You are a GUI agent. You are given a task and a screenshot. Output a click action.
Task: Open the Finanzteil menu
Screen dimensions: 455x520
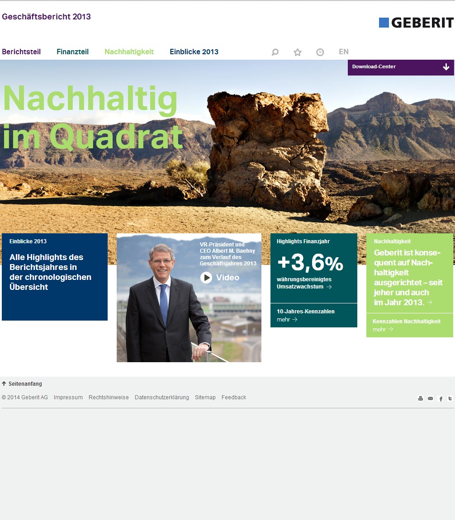(x=72, y=52)
